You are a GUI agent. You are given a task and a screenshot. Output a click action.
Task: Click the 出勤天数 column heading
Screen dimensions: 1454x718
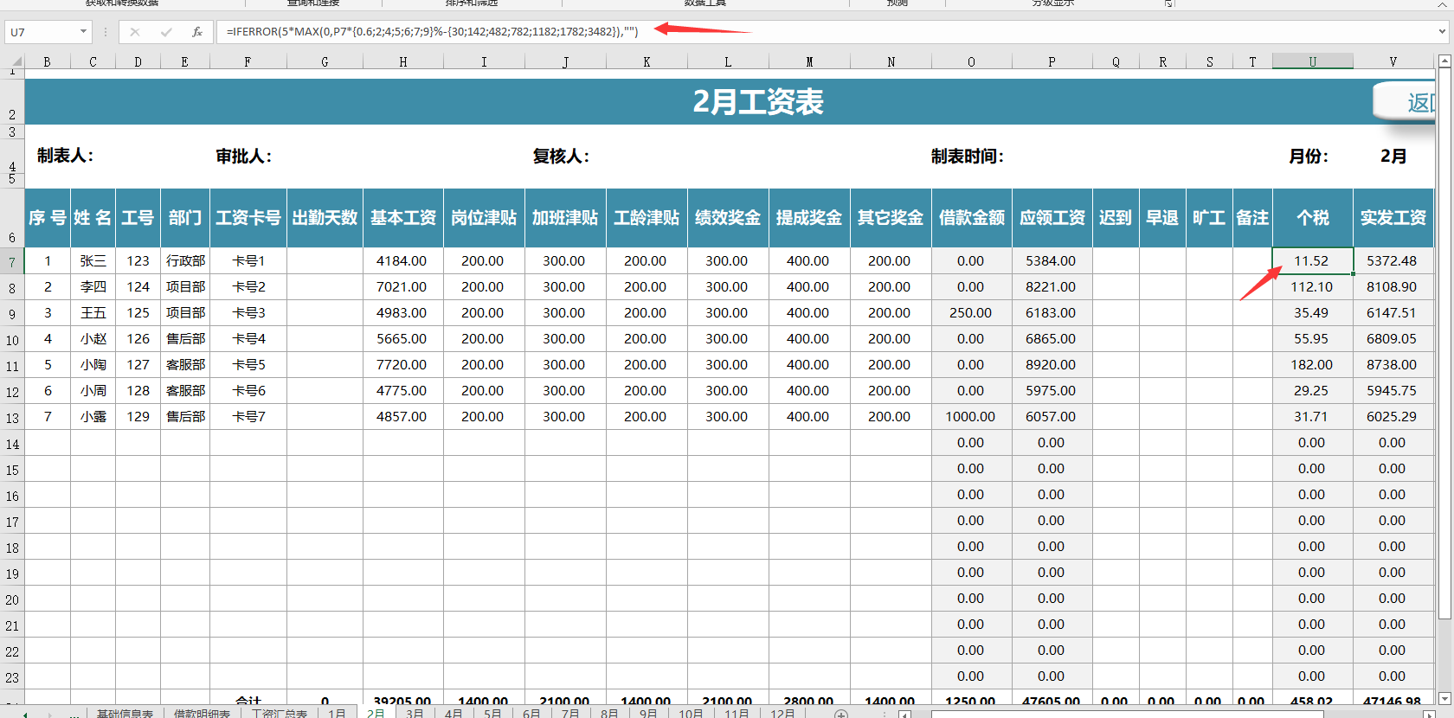point(325,218)
